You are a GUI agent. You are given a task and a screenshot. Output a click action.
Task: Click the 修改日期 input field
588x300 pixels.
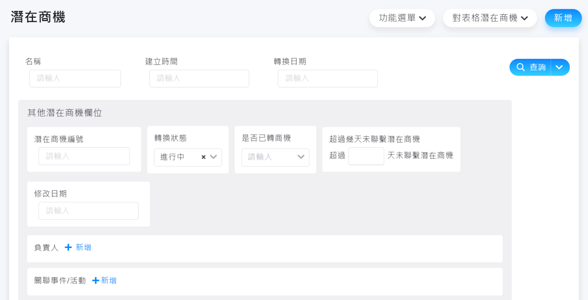tap(88, 211)
